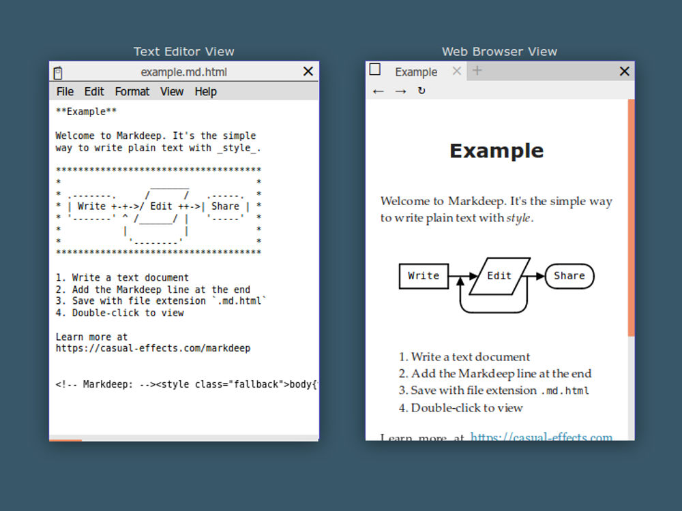Click the Share node in the rendered diagram
This screenshot has width=682, height=511.
point(569,276)
